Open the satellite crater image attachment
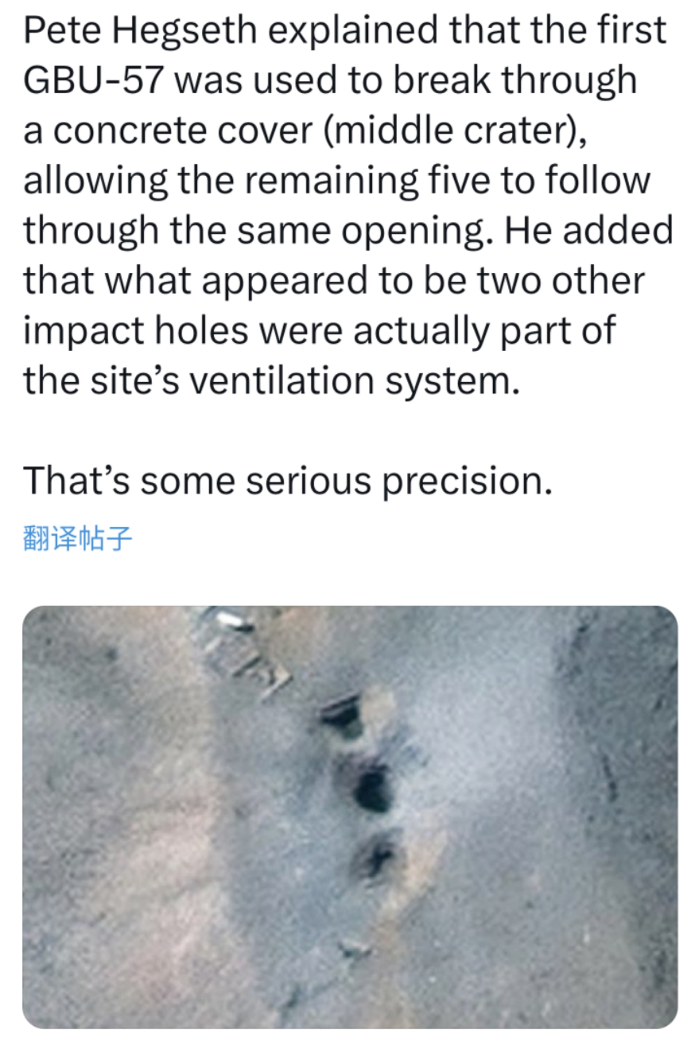This screenshot has height=1053, width=690. click(x=350, y=817)
